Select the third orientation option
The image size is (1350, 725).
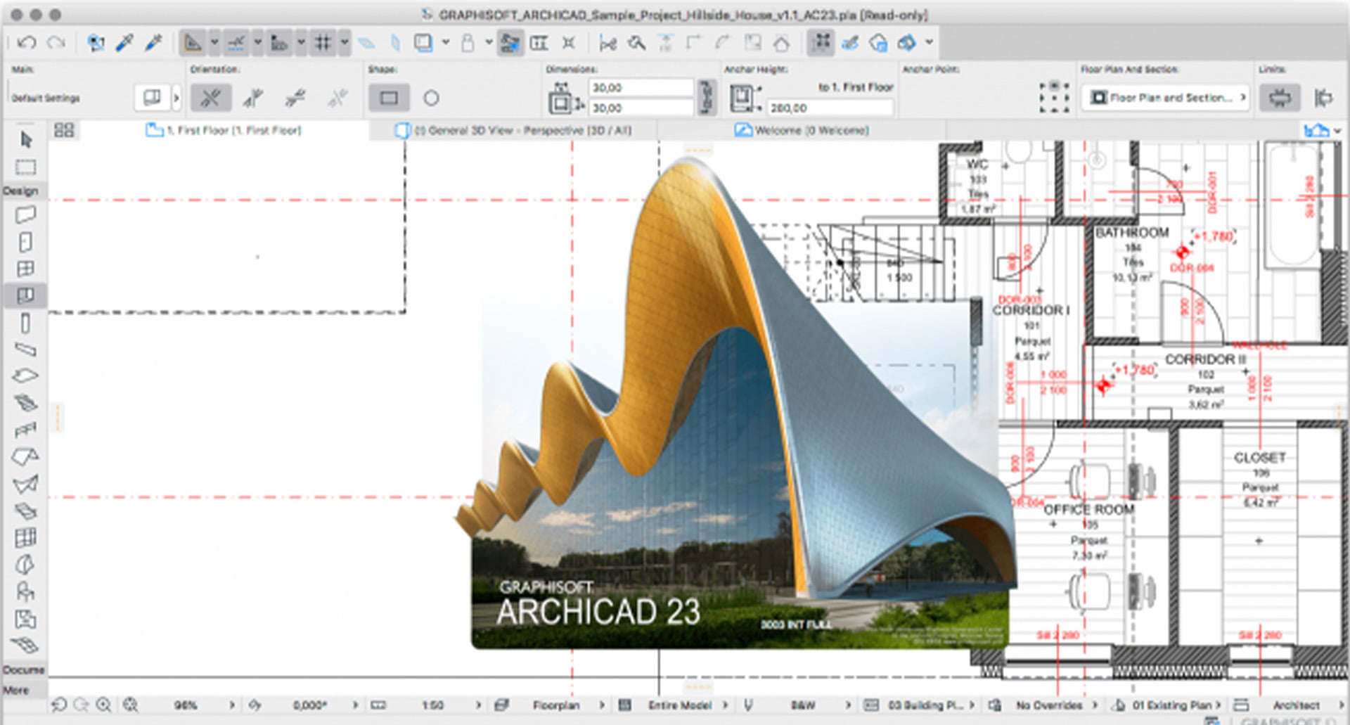295,98
